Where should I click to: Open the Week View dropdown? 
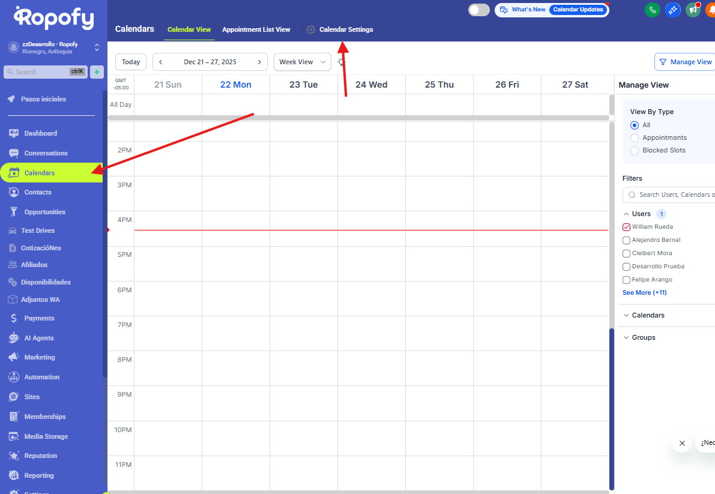click(x=302, y=62)
